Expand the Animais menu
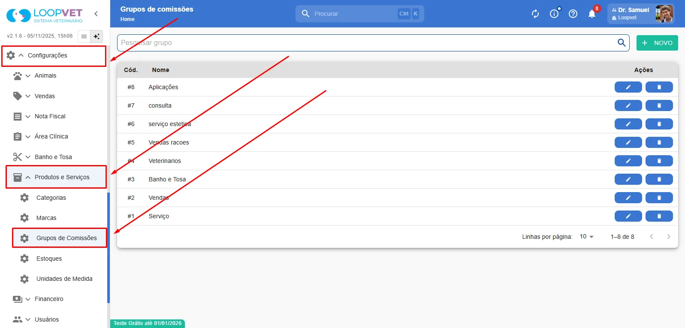The height and width of the screenshot is (328, 685). click(x=54, y=75)
